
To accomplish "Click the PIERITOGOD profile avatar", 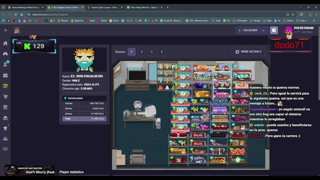I will tap(288, 30).
